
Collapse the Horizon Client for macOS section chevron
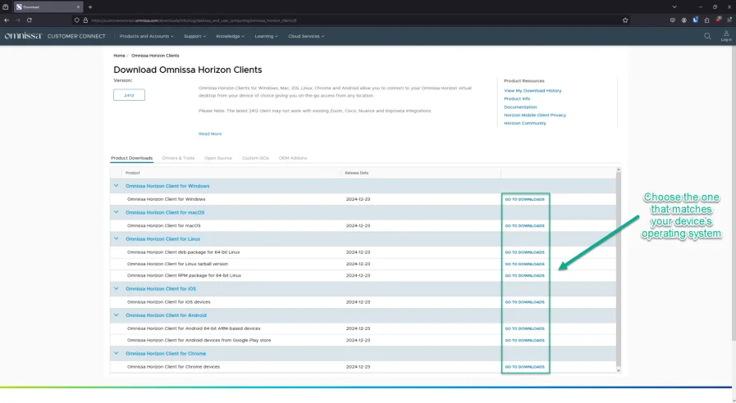tap(116, 212)
